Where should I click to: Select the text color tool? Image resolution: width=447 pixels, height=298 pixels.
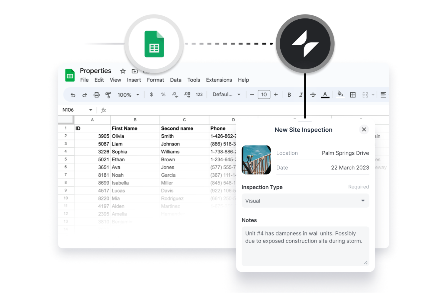tap(325, 95)
